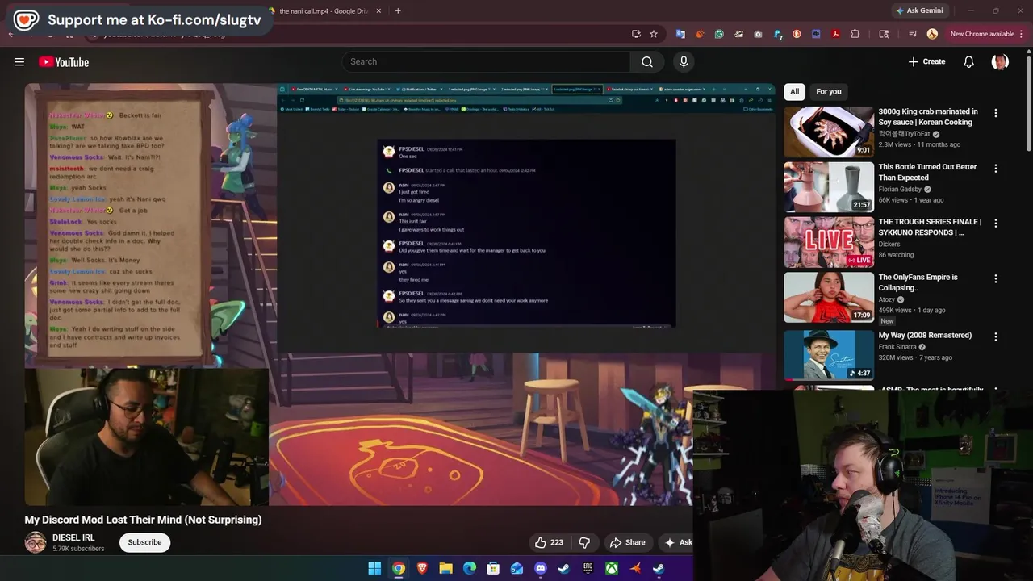Screen dimensions: 1033x581
Task: Open the DuckDuckGo extension icon
Action: (x=797, y=34)
